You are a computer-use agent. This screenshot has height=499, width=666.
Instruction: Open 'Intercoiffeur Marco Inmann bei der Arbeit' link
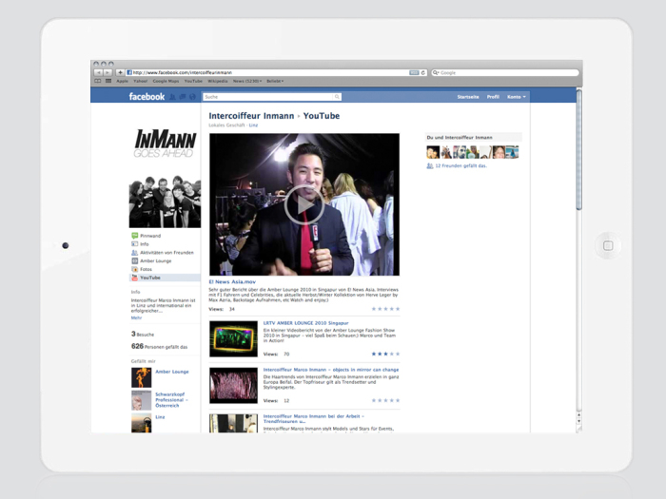click(x=313, y=419)
